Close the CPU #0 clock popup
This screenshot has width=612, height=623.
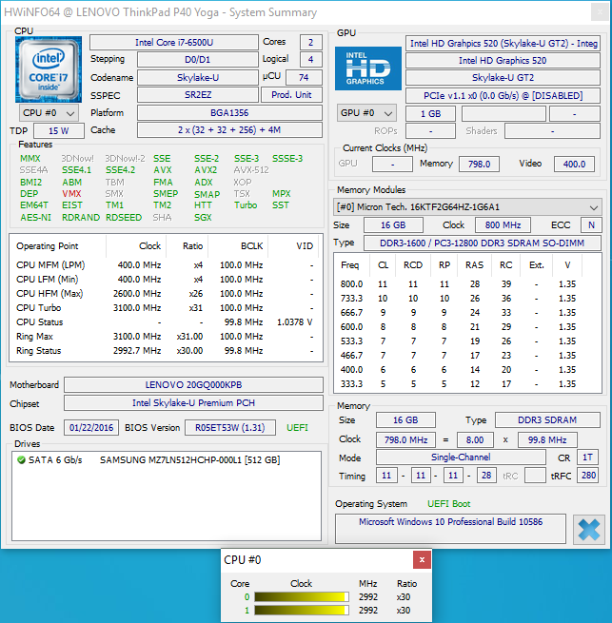tap(422, 560)
